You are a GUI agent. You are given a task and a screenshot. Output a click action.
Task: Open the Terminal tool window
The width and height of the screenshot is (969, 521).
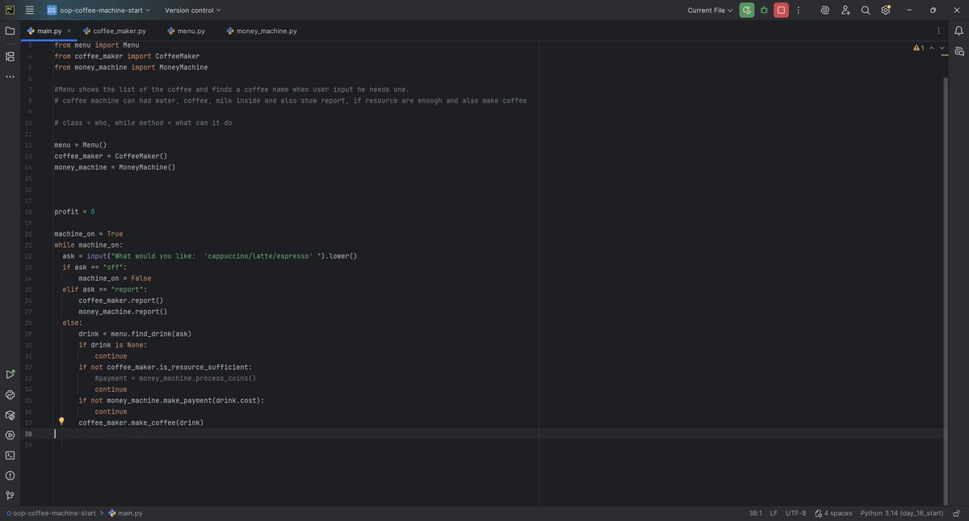[x=10, y=456]
